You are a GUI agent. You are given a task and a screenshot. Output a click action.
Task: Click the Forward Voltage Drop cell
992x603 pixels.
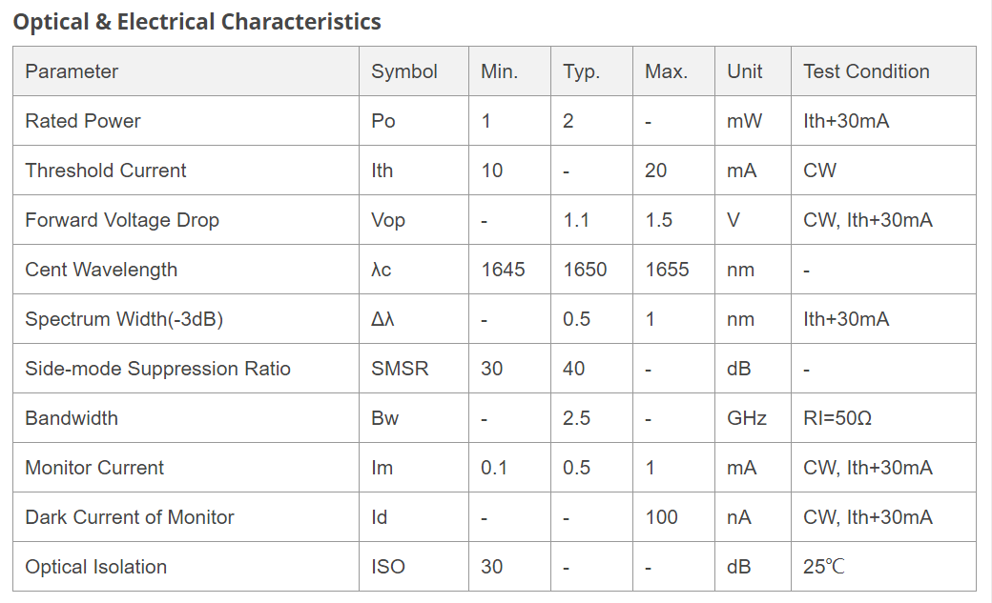tap(186, 220)
